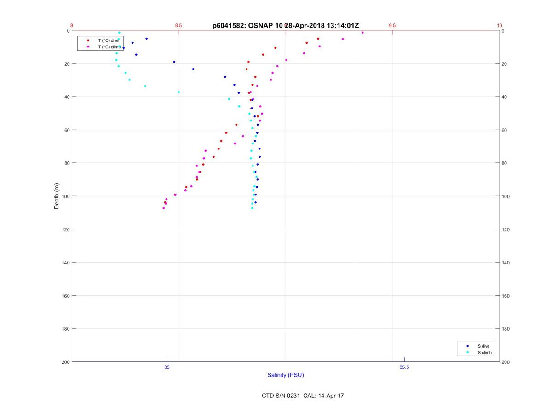Click the 40 tick on the right depth axis
Viewport: 552px width, 407px height.
click(505, 97)
